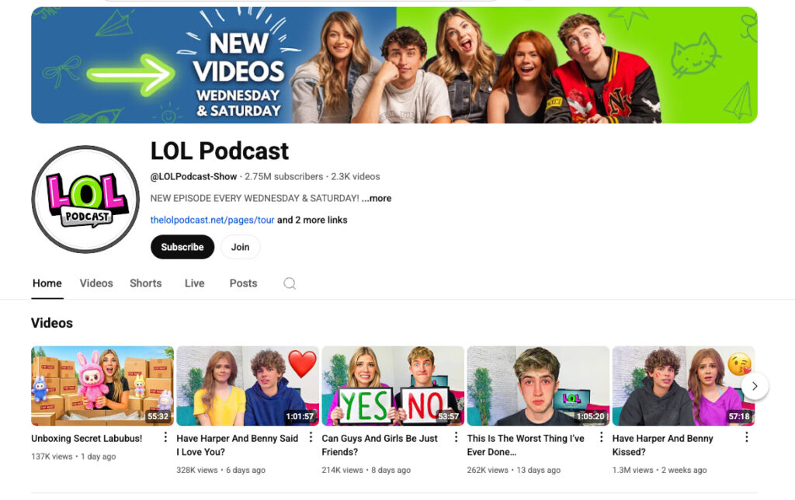Image resolution: width=795 pixels, height=500 pixels.
Task: Open options for Can Guys And Girls Be Just Friends
Action: click(x=456, y=438)
